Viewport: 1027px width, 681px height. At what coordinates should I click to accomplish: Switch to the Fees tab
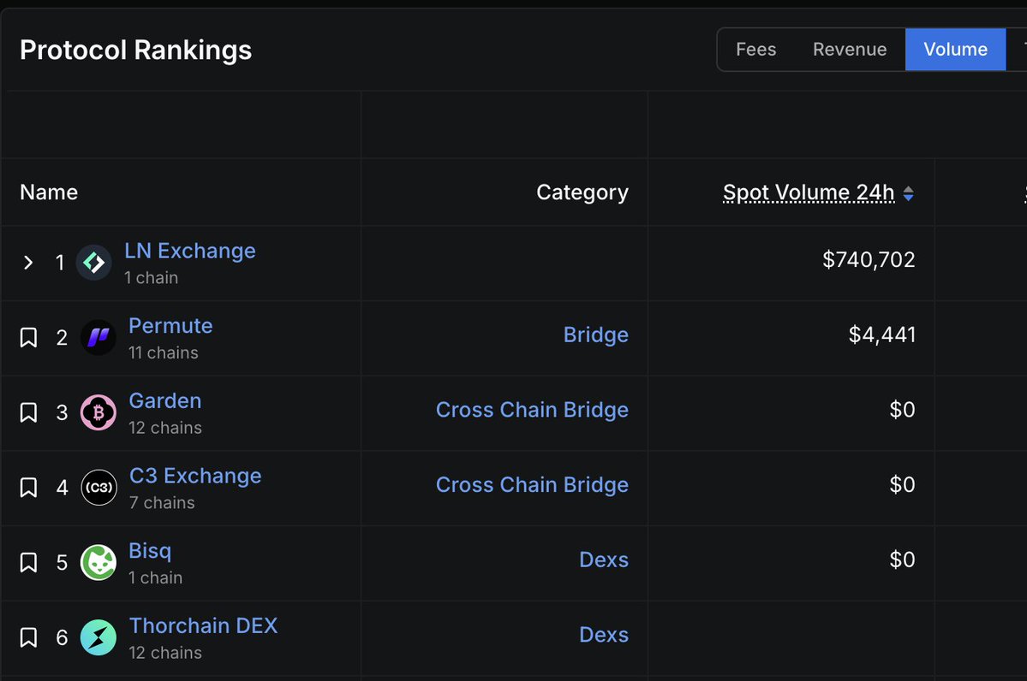tap(755, 49)
